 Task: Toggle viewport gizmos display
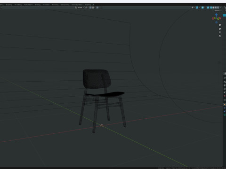point(197,8)
